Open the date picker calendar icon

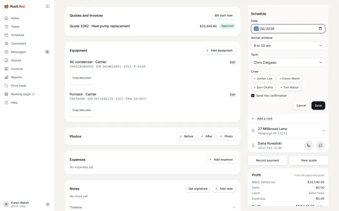pyautogui.click(x=320, y=29)
